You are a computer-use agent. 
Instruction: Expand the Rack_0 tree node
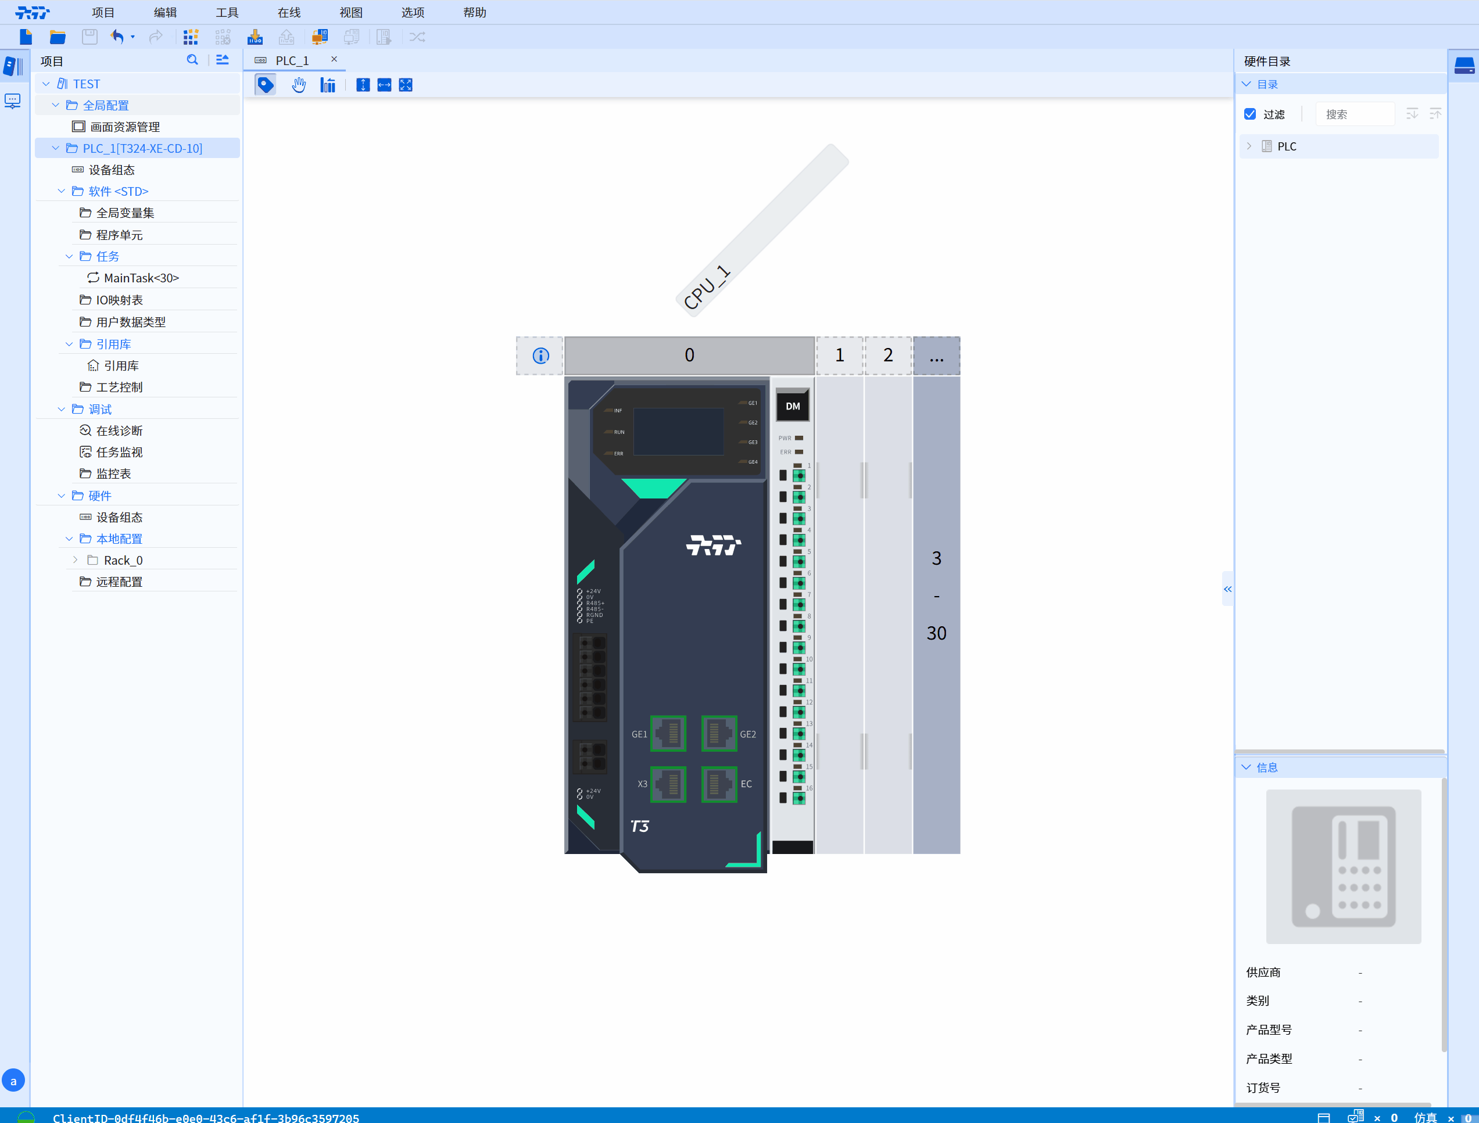pyautogui.click(x=75, y=560)
